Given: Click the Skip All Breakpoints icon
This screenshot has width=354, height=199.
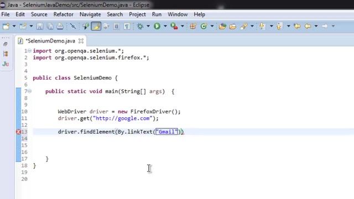Looking at the screenshot, I should (72, 27).
